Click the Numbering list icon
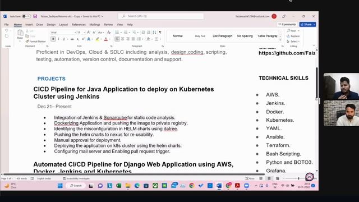The width and height of the screenshot is (359, 202). [126, 33]
